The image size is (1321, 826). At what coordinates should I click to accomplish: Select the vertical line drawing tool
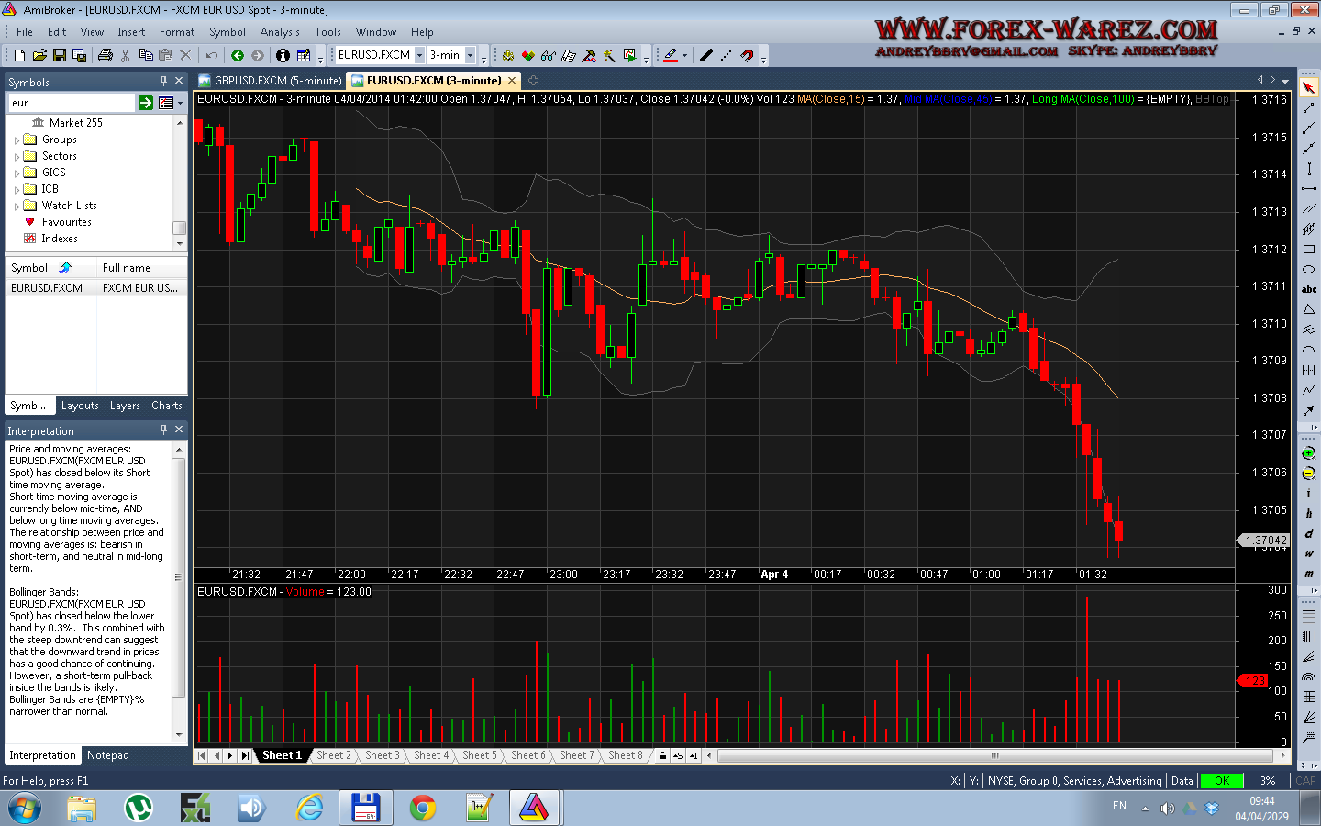1309,169
